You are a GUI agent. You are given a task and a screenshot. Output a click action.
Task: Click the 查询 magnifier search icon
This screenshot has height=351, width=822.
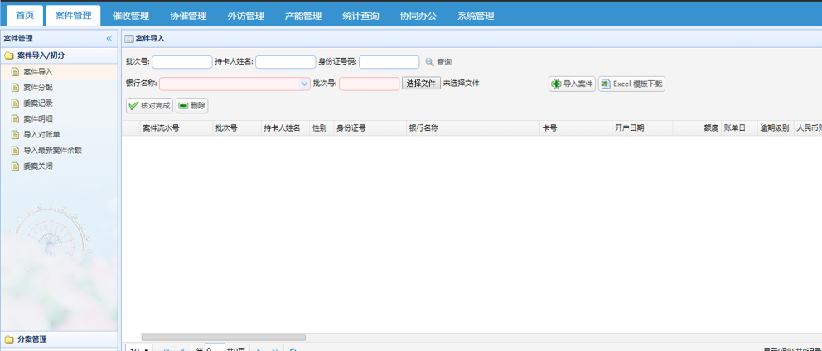click(429, 62)
